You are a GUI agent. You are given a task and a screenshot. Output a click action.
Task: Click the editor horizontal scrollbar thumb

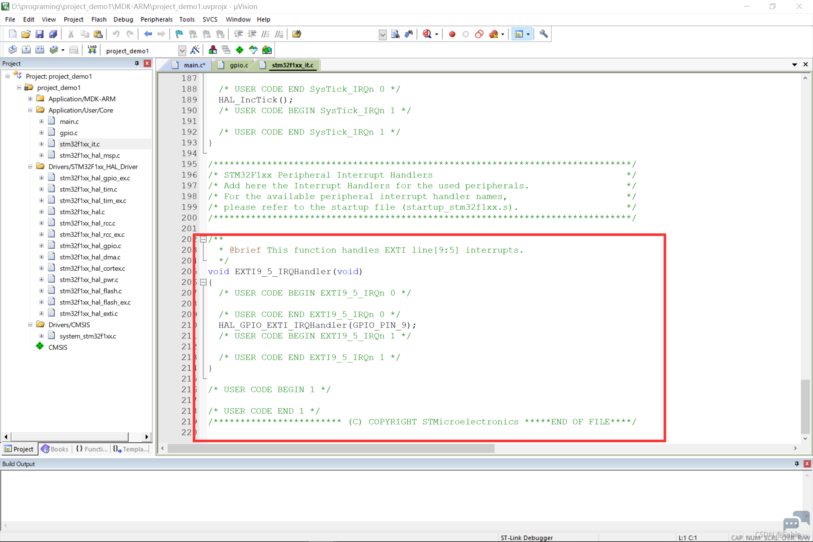point(331,448)
